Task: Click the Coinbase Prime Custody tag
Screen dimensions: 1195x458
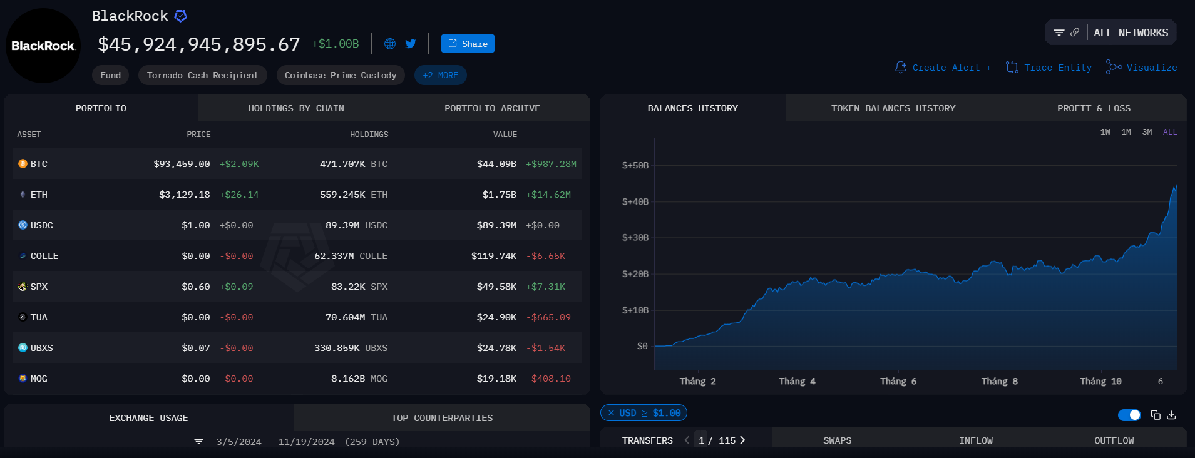Action: 341,75
